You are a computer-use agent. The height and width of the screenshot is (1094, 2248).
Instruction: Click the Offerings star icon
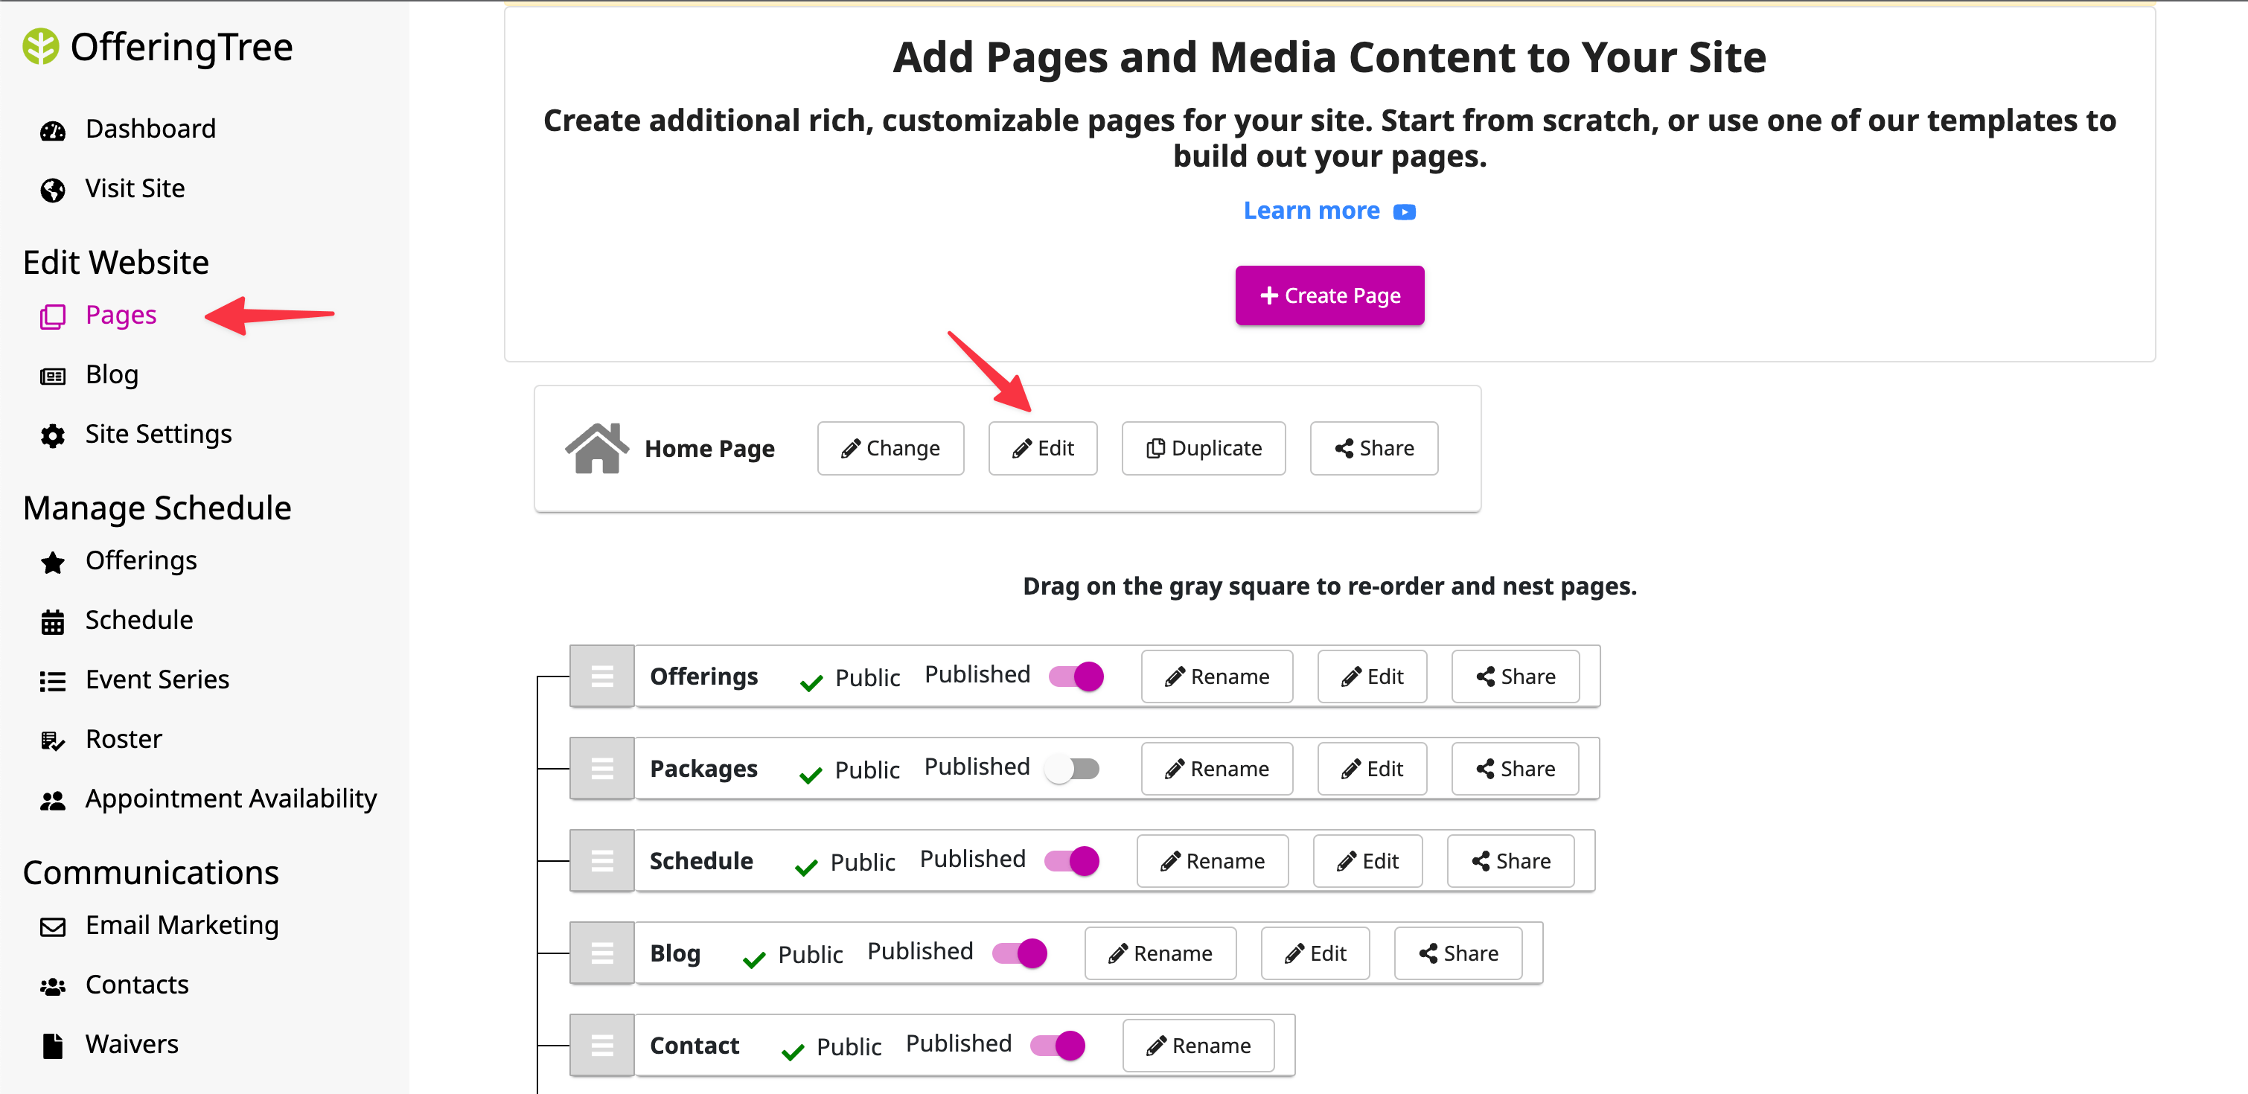click(x=52, y=562)
